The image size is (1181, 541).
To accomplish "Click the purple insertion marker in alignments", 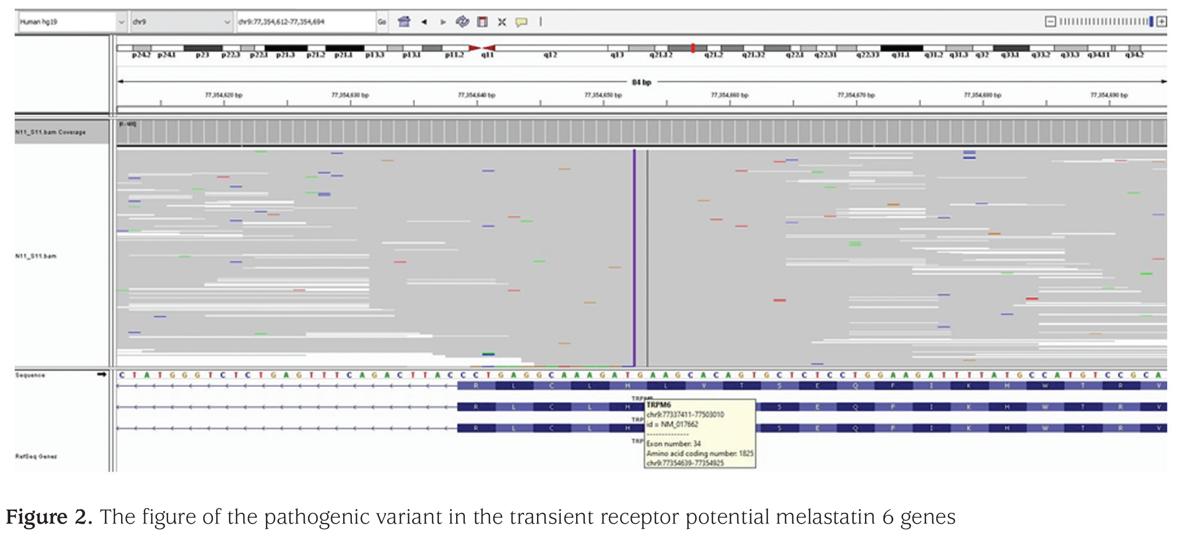I will pos(634,258).
